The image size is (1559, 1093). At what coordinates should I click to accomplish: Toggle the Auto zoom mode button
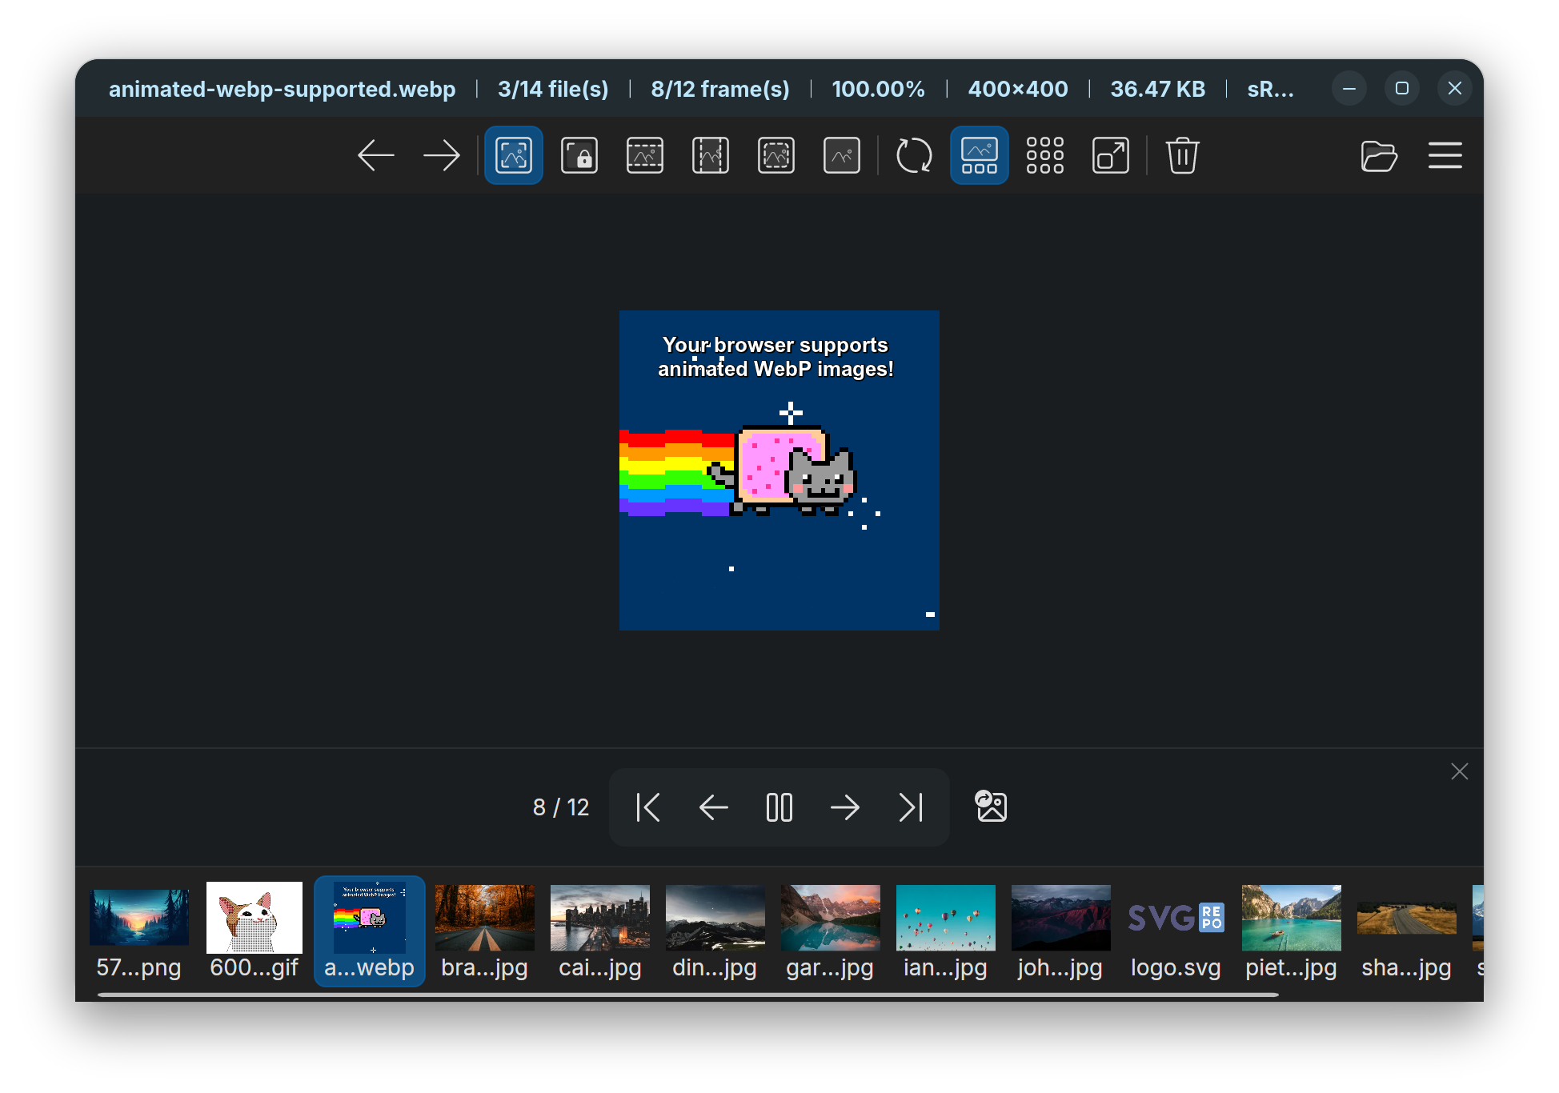[x=514, y=155]
